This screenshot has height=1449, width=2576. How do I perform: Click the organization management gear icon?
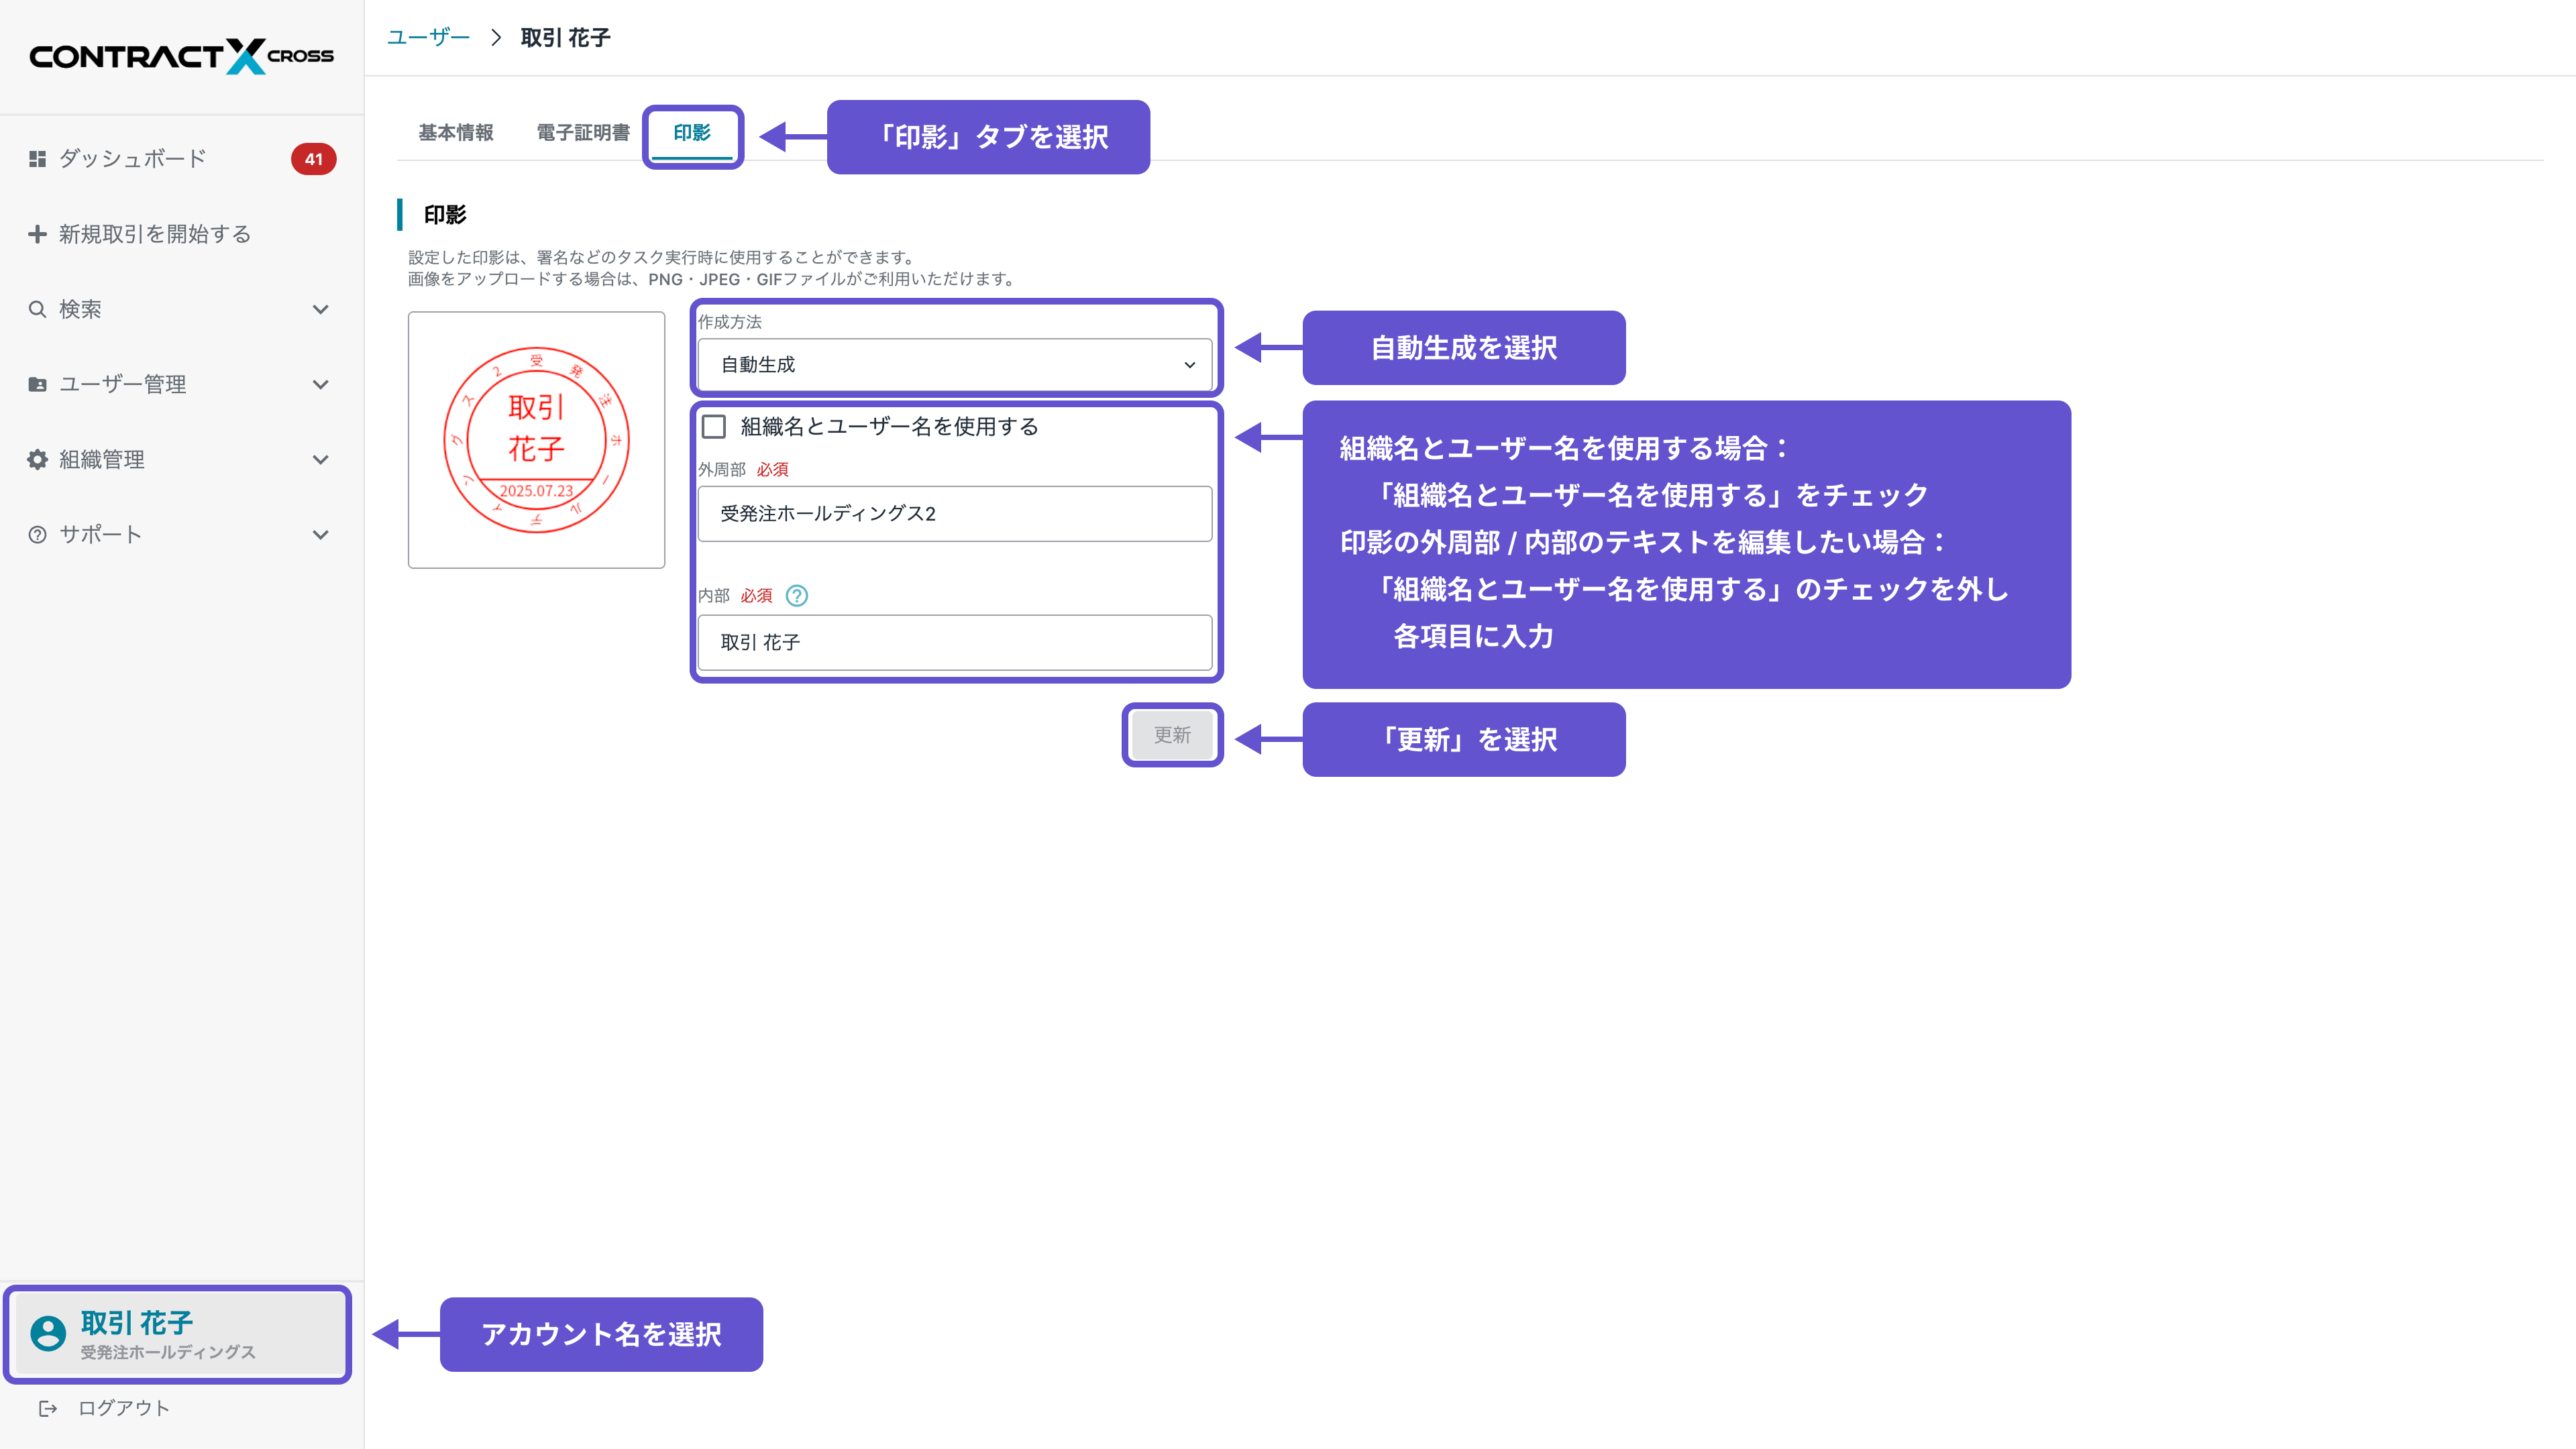[x=37, y=459]
